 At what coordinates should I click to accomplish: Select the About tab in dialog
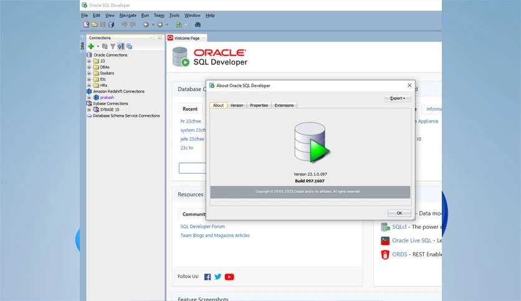[218, 106]
